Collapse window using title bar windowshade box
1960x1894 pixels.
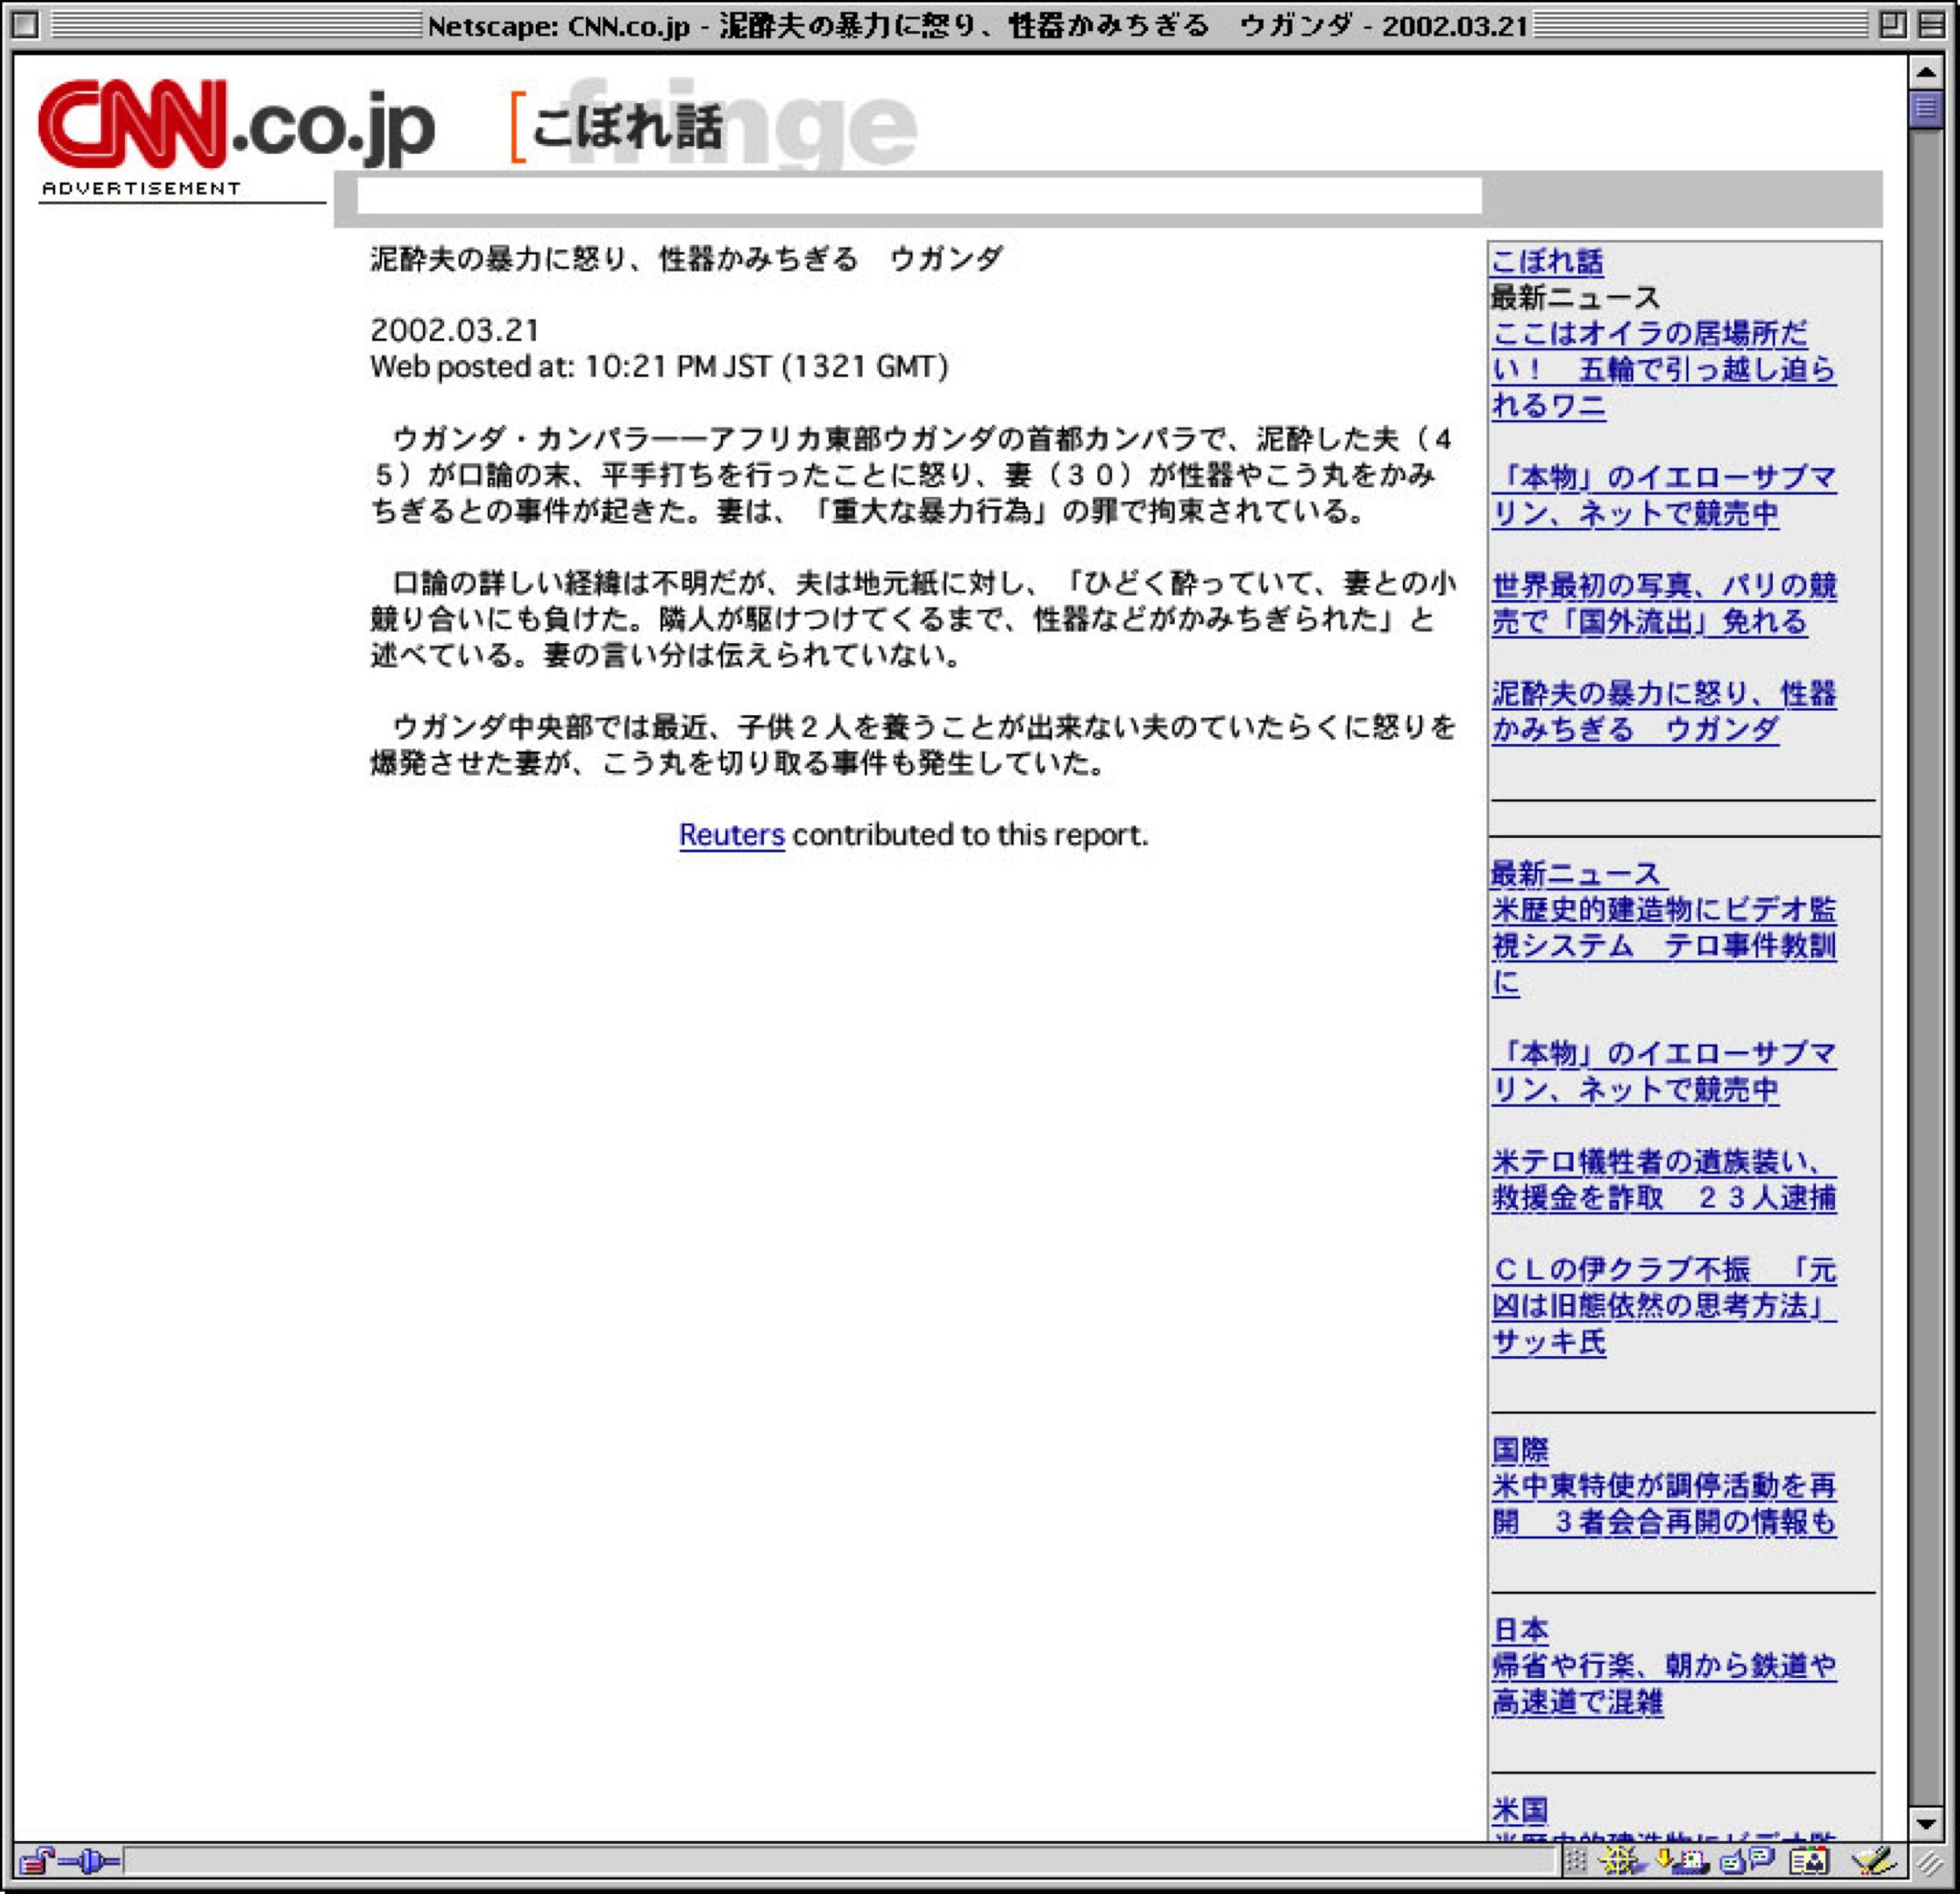pos(1932,24)
